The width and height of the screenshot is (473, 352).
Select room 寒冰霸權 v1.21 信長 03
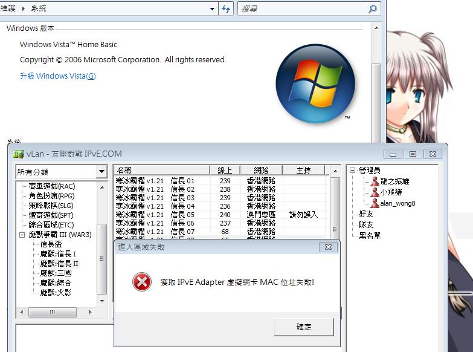coord(222,198)
